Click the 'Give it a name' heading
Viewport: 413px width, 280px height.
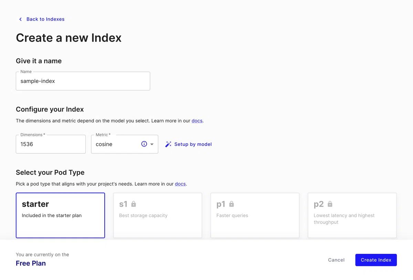coord(39,61)
